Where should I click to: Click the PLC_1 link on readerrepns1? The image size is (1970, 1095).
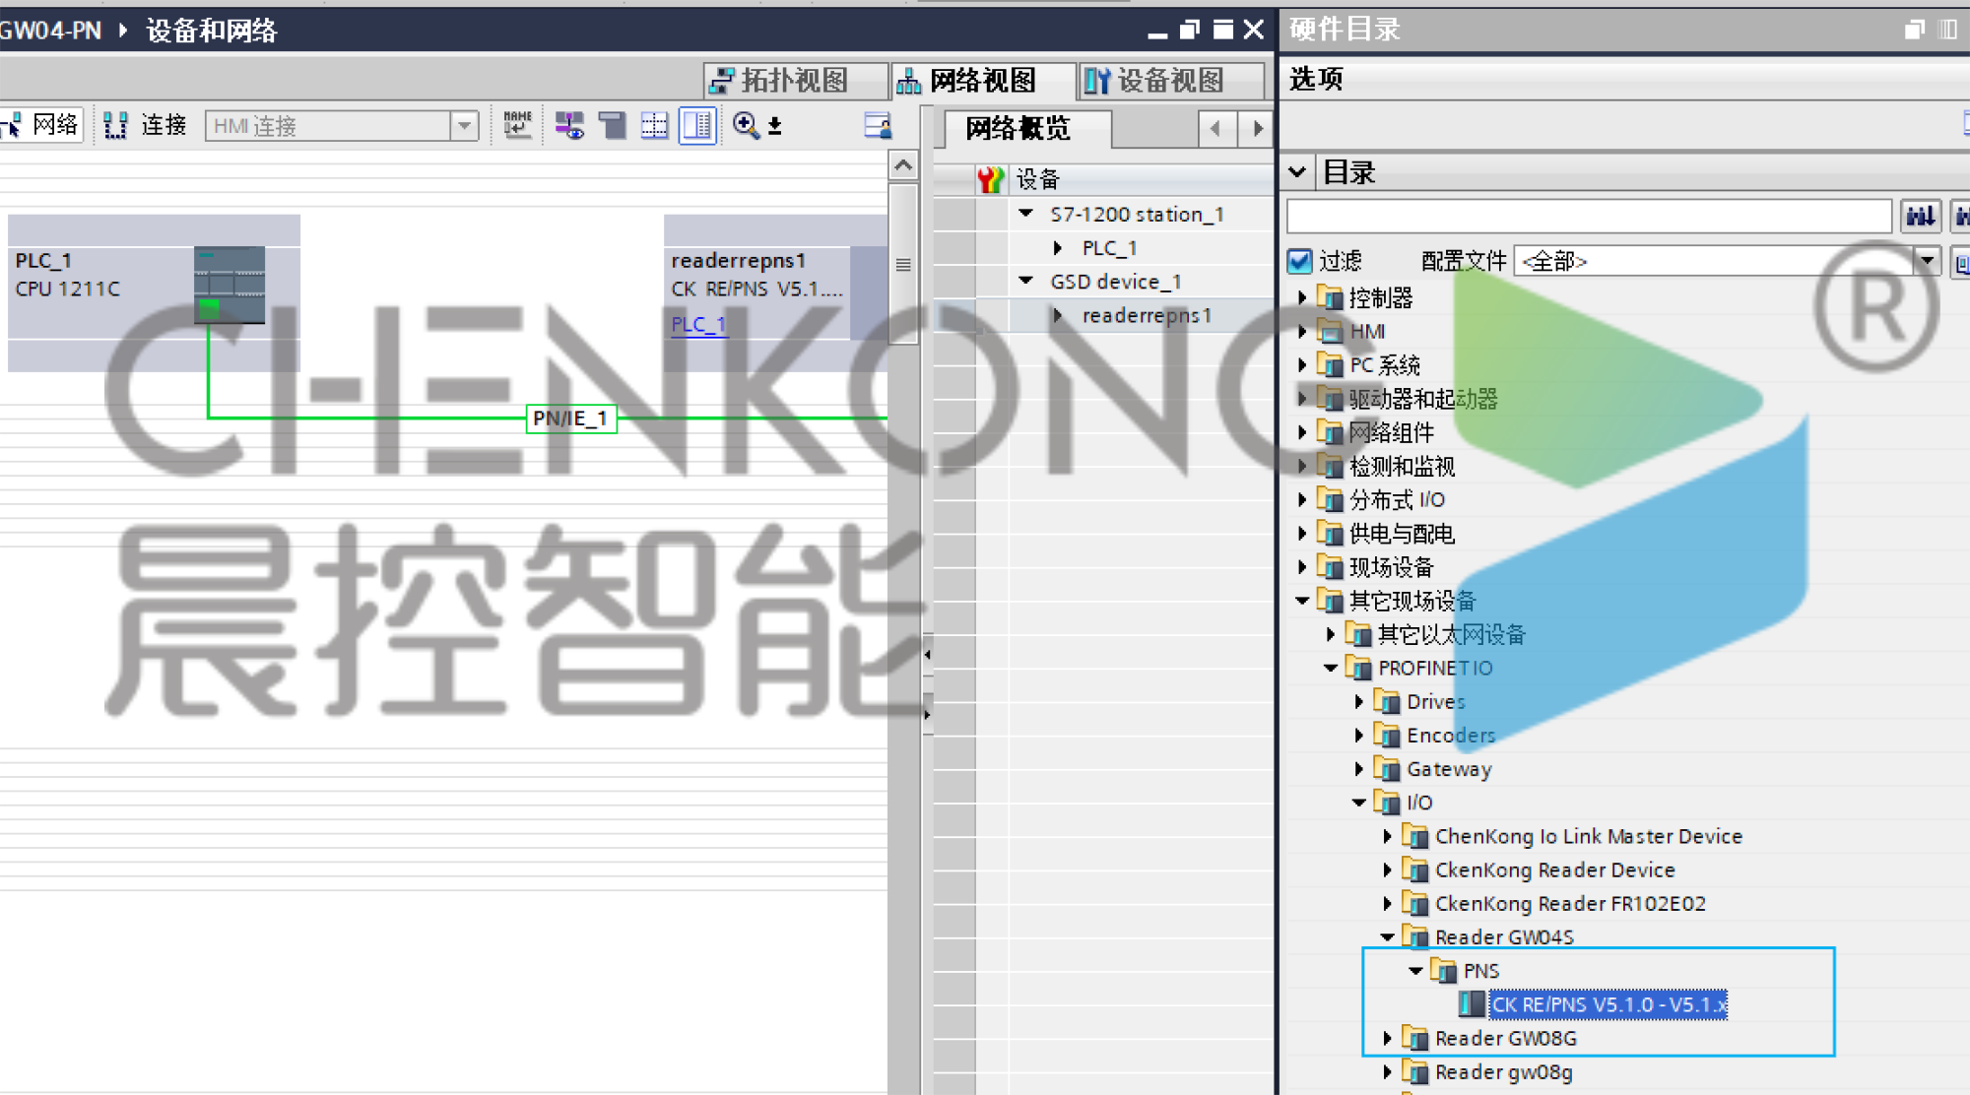click(x=697, y=324)
